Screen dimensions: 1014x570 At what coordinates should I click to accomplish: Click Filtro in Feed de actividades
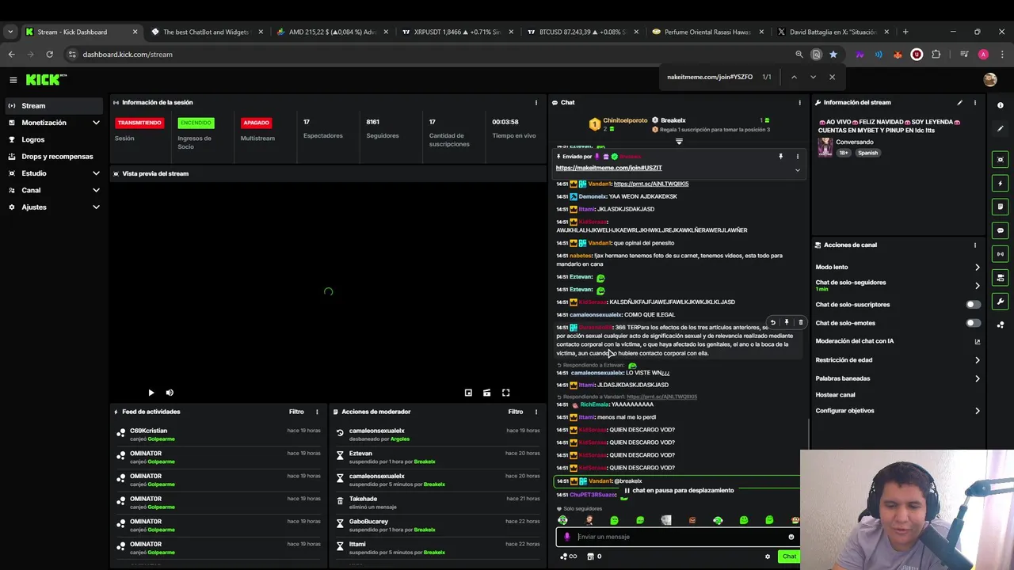[x=296, y=412]
